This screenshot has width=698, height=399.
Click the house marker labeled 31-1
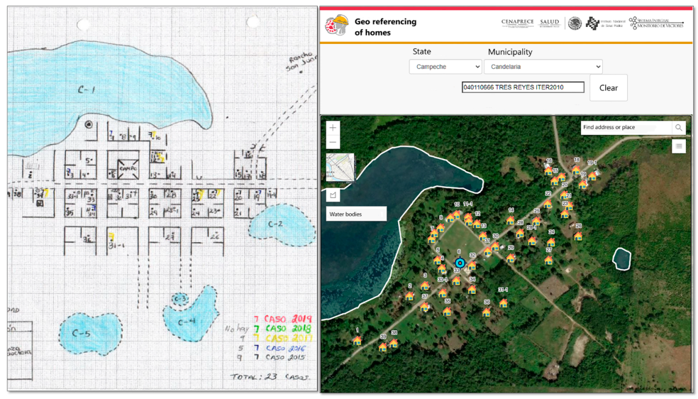pos(503,302)
